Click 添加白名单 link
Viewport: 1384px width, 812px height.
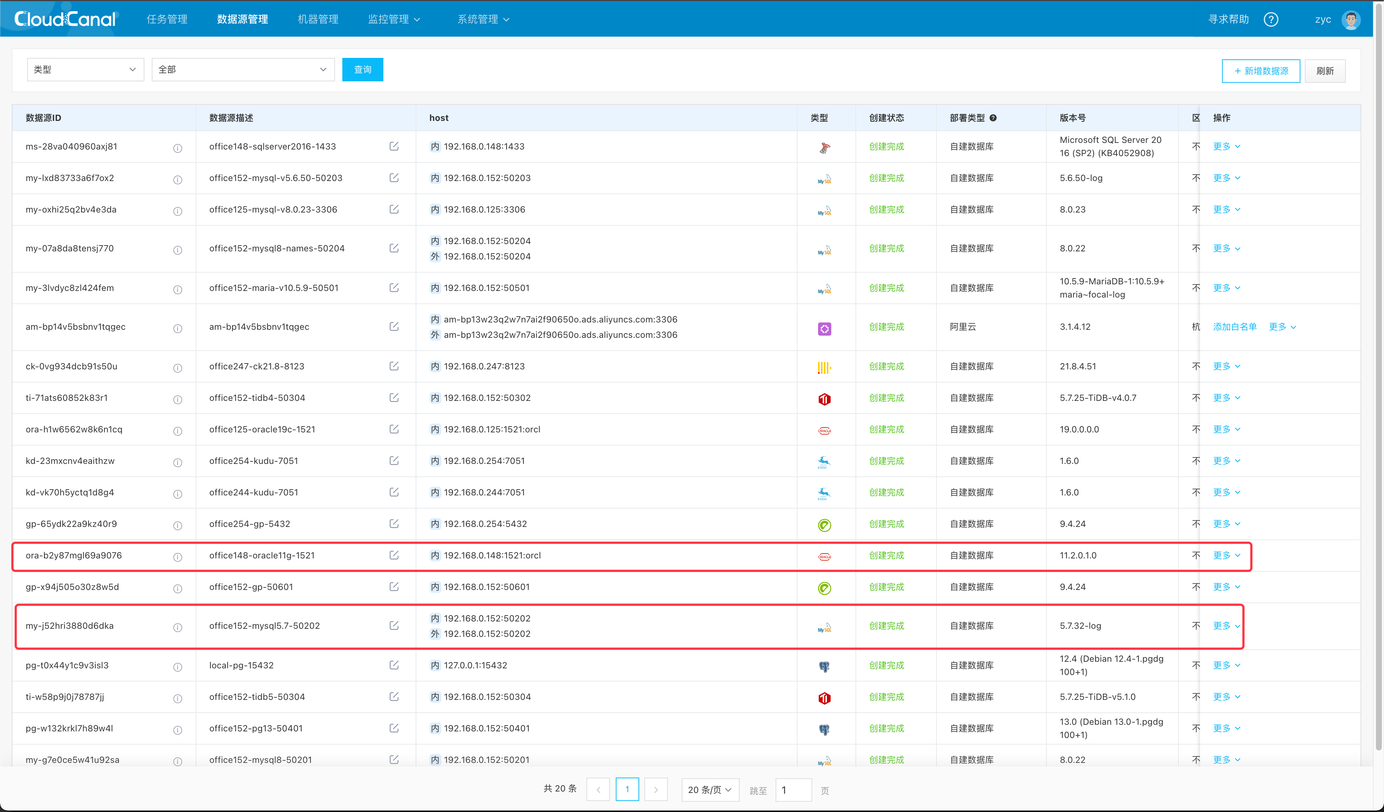click(1234, 326)
